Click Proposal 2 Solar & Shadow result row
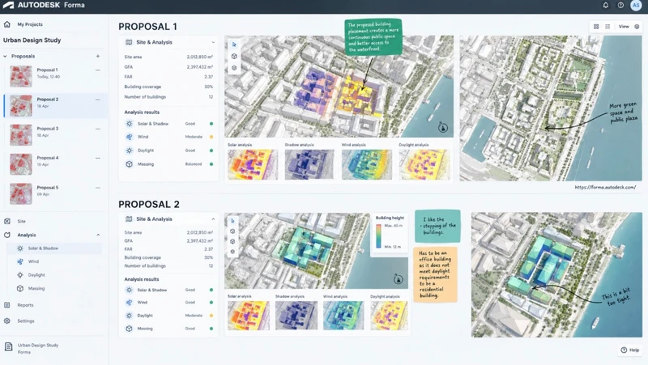This screenshot has height=365, width=648. tap(168, 290)
